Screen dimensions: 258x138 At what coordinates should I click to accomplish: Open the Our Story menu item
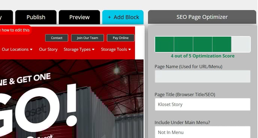pos(48,49)
